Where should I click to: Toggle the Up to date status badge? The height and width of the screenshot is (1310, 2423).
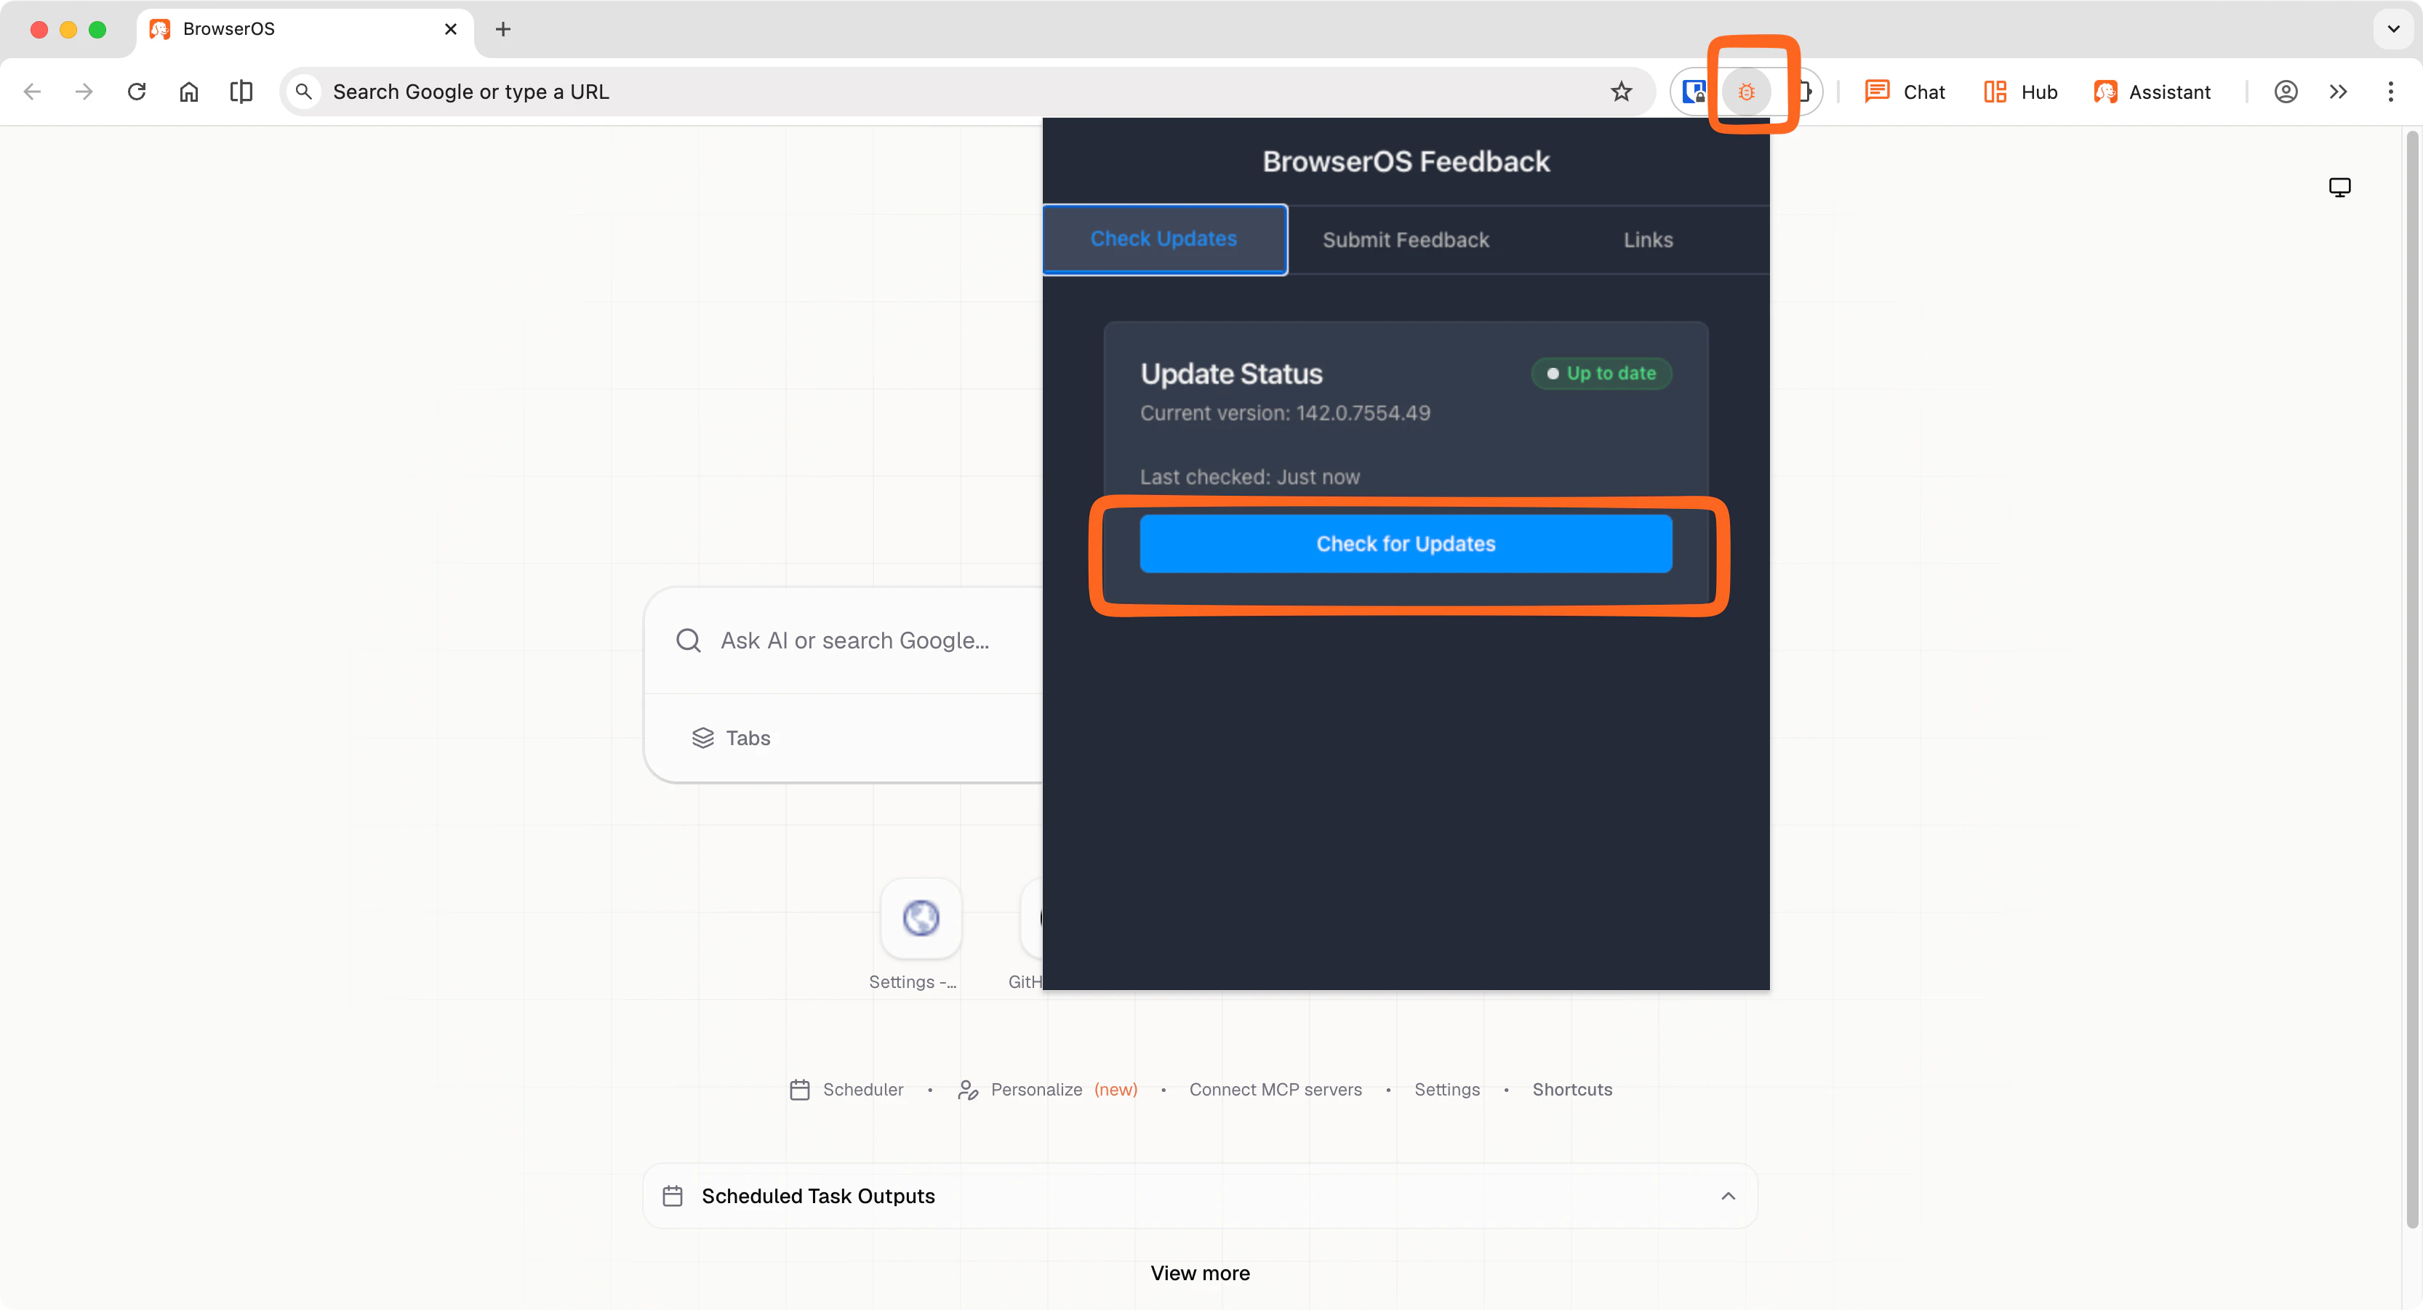pyautogui.click(x=1601, y=374)
